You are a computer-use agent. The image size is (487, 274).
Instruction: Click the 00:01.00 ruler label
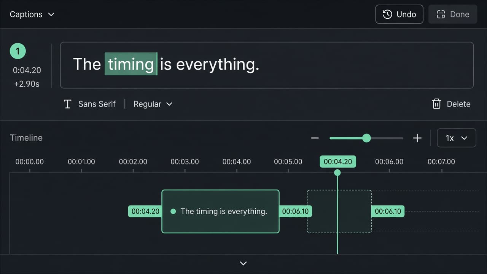(81, 161)
